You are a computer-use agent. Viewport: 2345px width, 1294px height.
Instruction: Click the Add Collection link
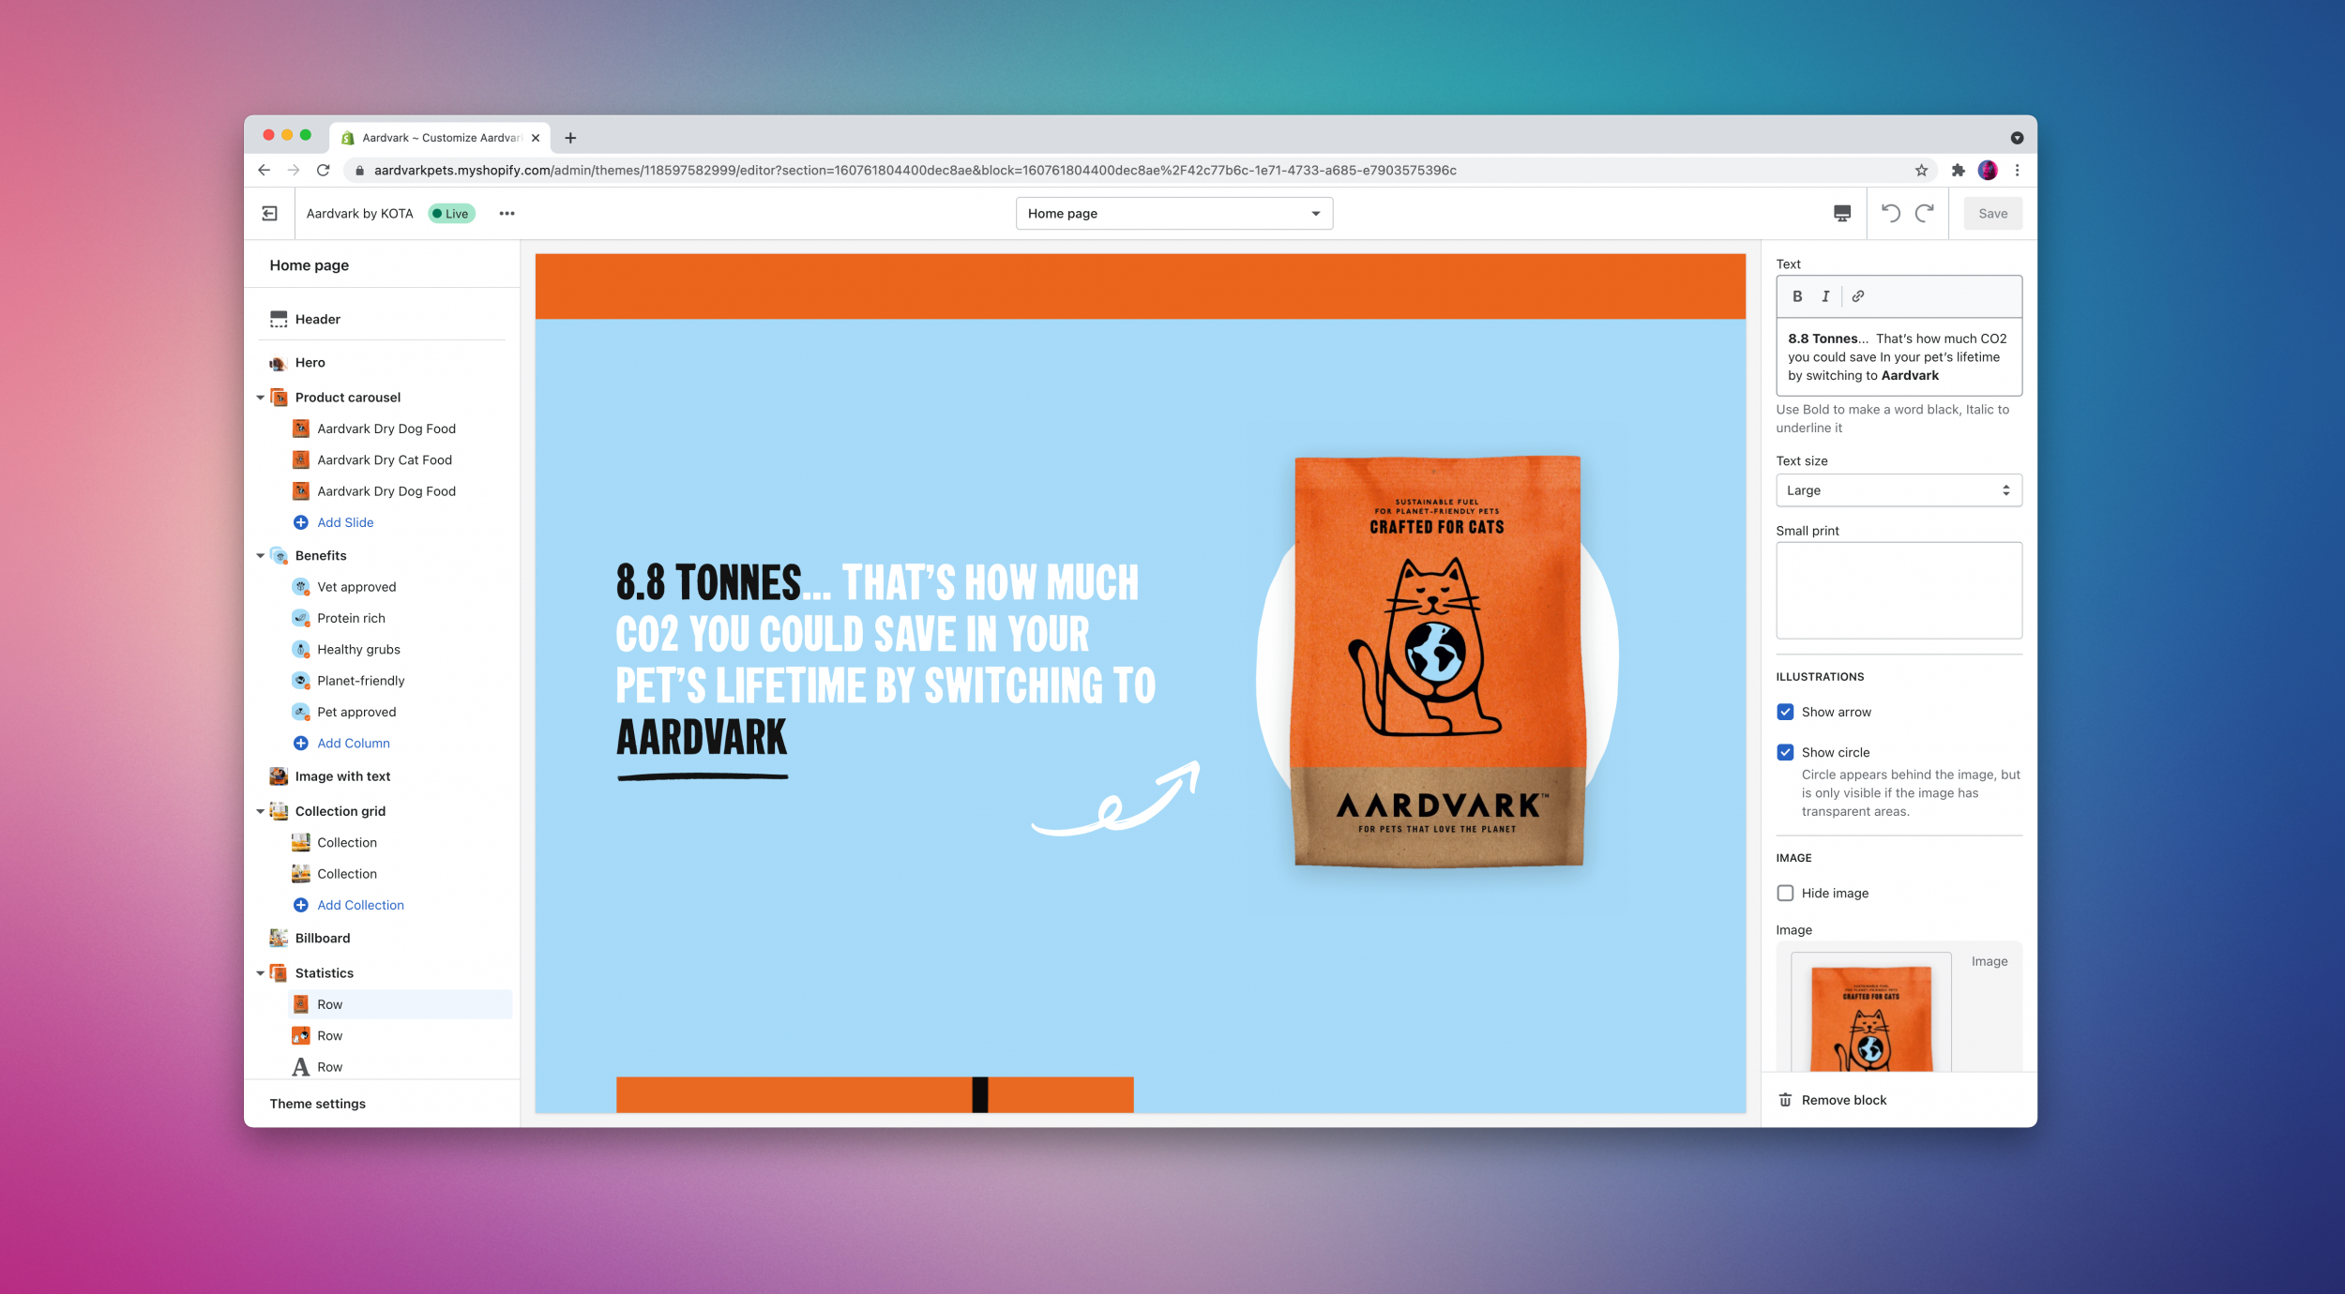pyautogui.click(x=360, y=906)
